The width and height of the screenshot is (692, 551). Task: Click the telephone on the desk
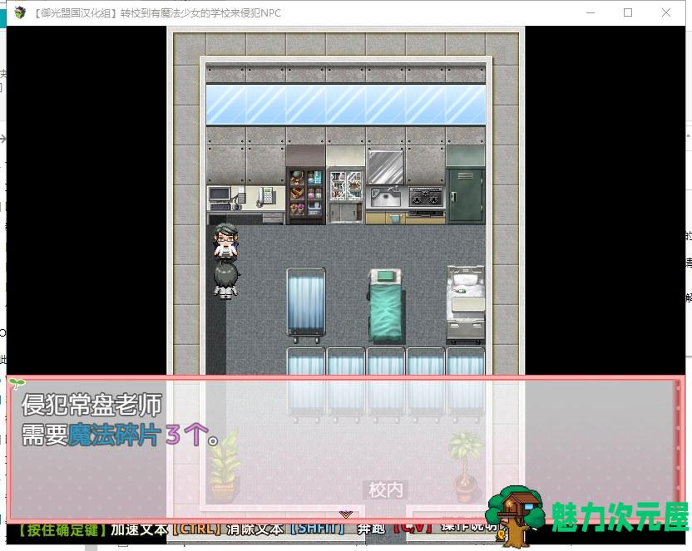266,195
